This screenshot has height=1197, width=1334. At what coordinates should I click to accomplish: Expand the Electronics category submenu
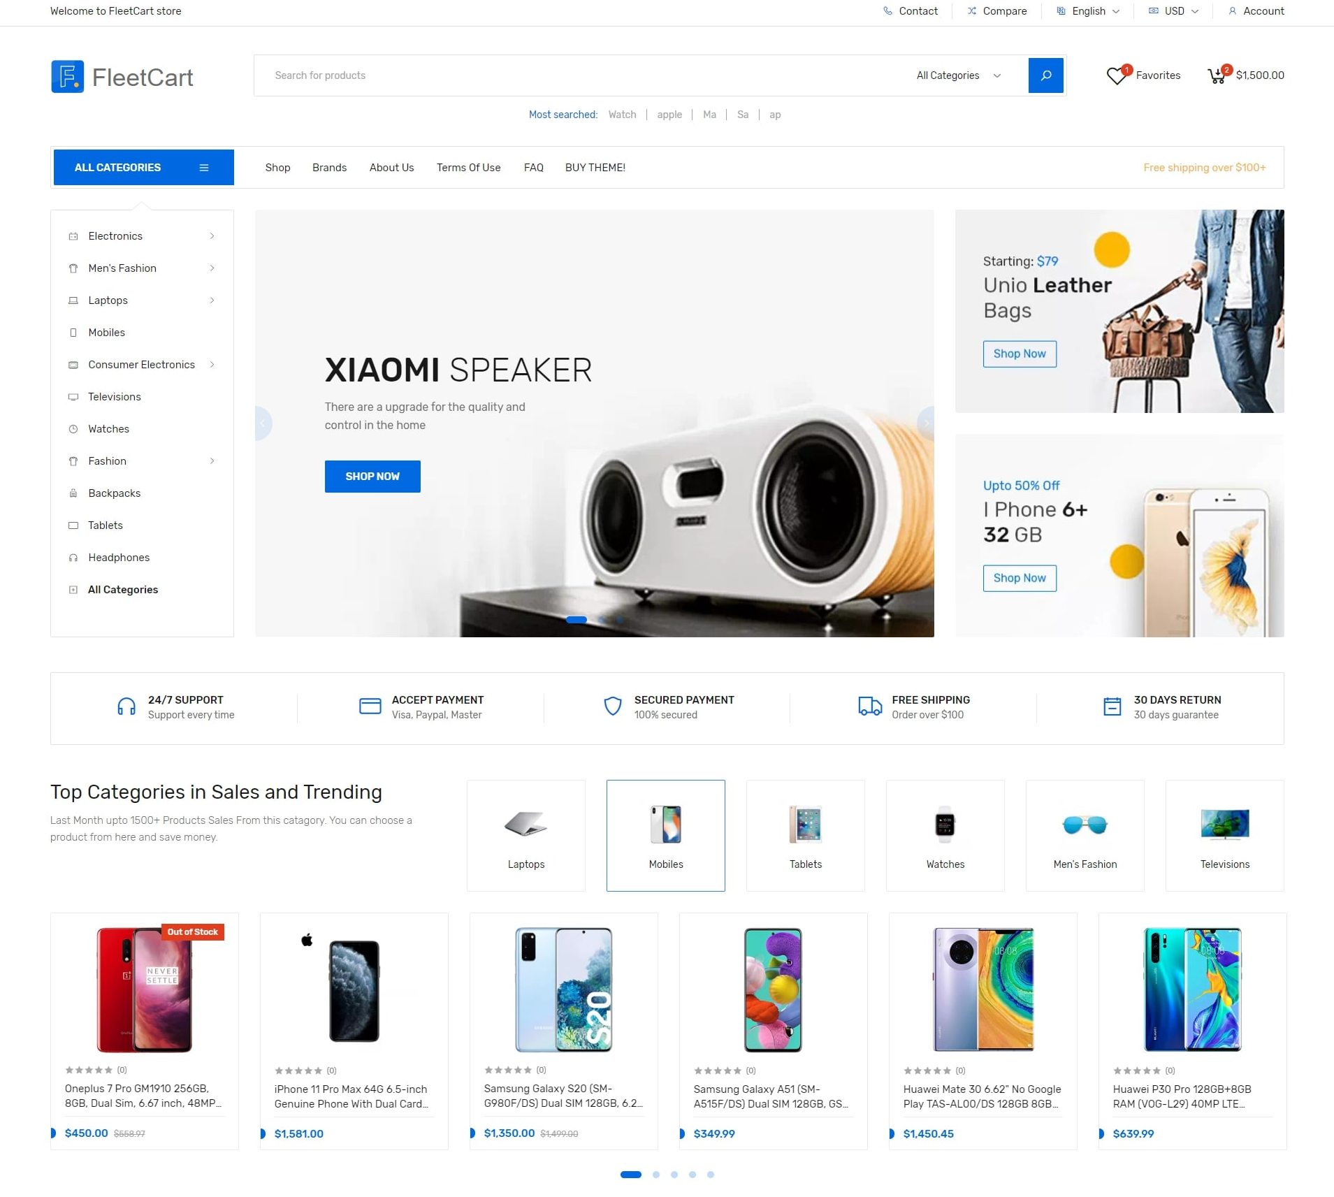tap(212, 236)
